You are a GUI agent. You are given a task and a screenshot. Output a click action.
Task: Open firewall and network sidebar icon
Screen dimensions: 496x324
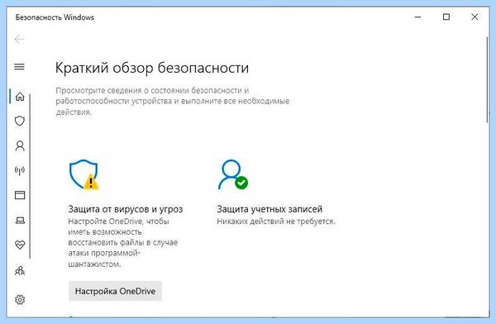[x=20, y=170]
